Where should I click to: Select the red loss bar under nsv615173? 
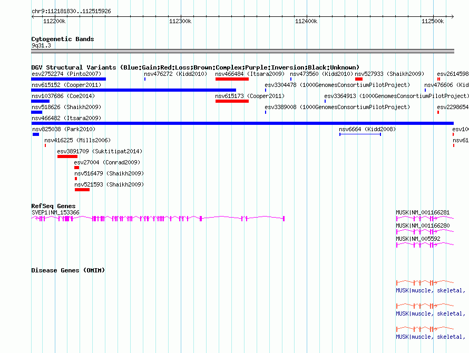tap(232, 101)
